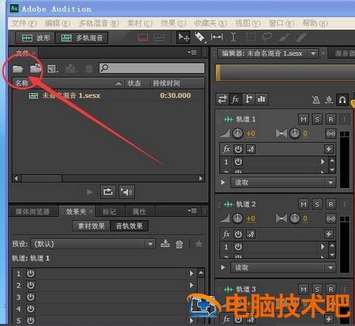Switch to Waveform editor view

click(x=35, y=37)
